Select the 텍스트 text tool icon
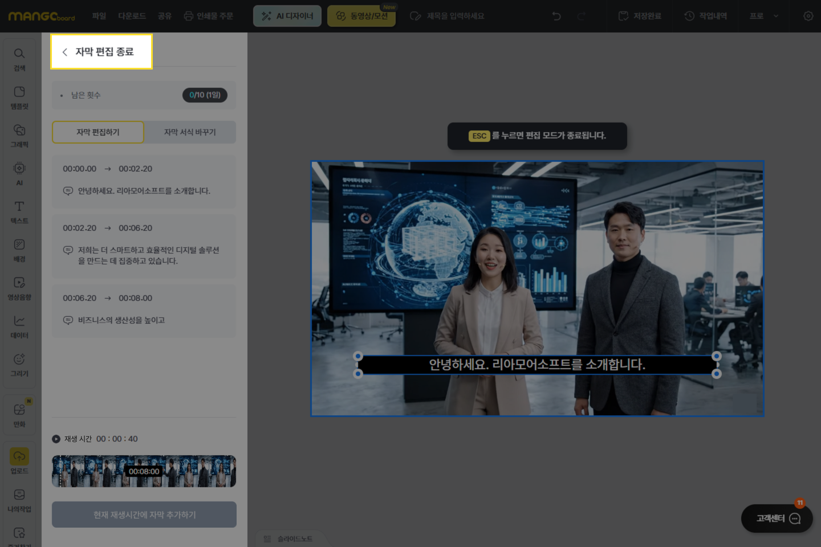The height and width of the screenshot is (547, 821). click(19, 211)
